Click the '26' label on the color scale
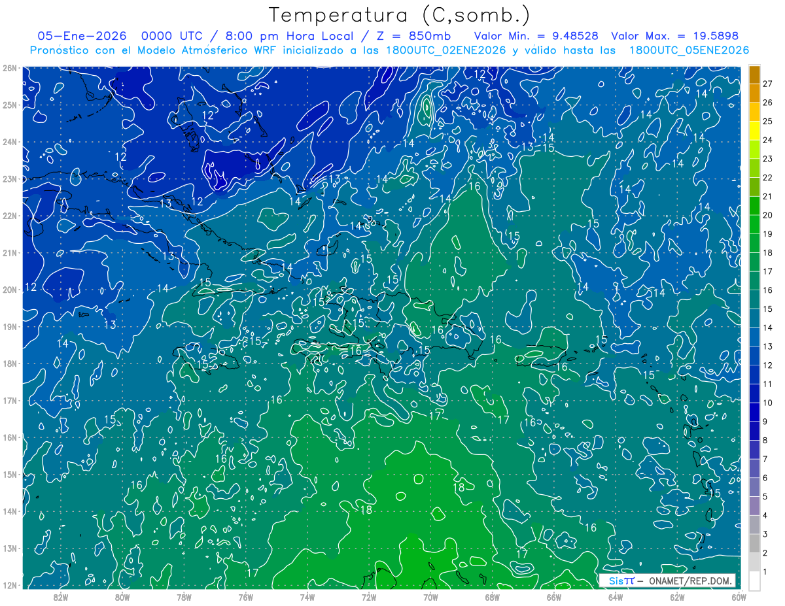The width and height of the screenshot is (785, 606). coord(767,103)
